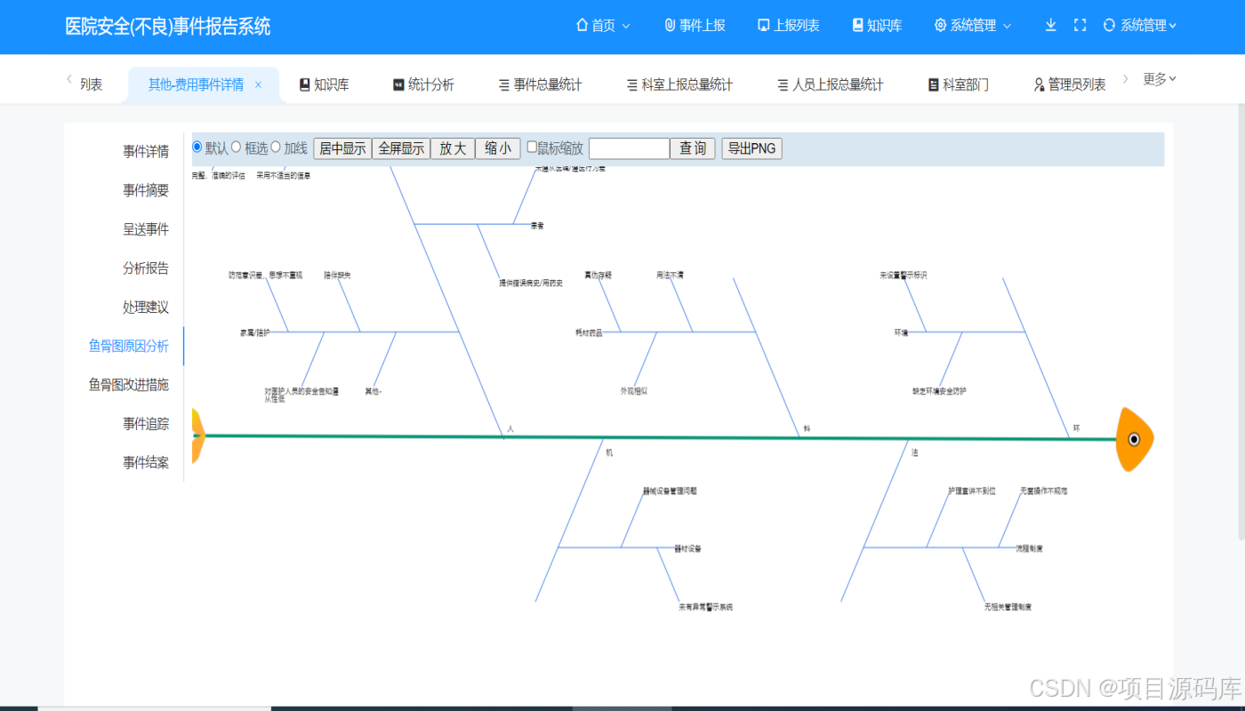Click the book icon on 知识库 tab
Screen dimensions: 1245x711
(304, 84)
